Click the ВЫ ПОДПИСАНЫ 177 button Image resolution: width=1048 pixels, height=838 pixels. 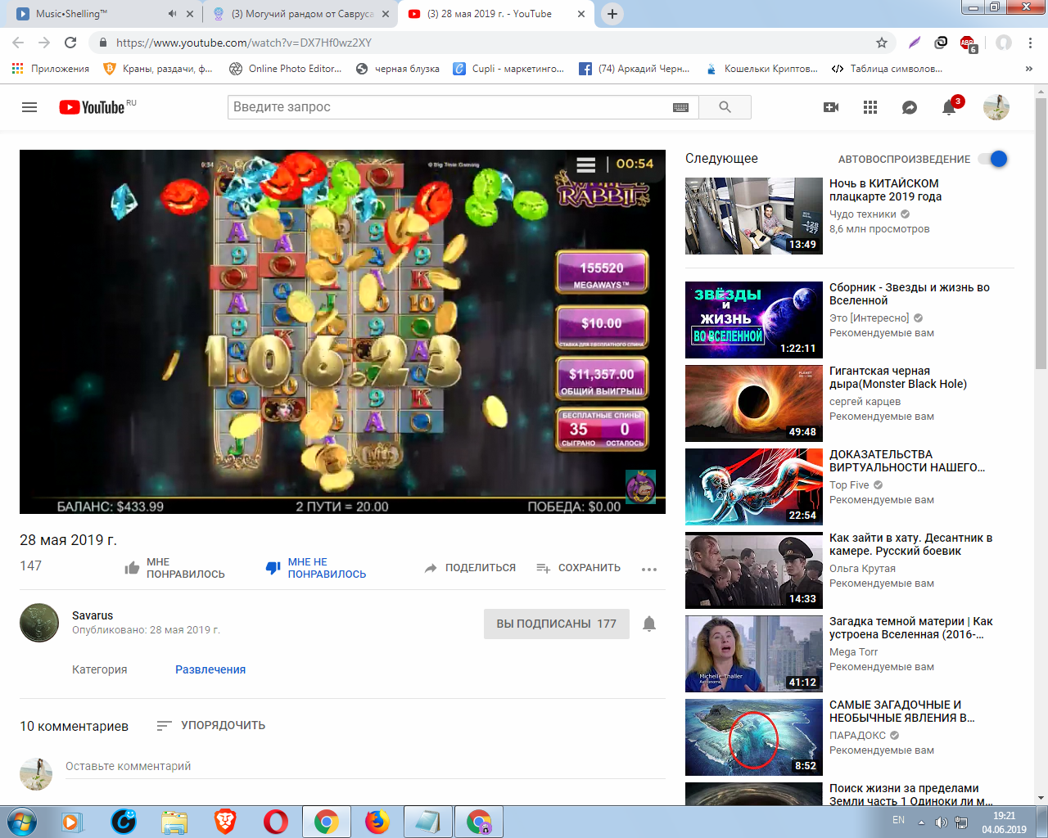(x=557, y=624)
